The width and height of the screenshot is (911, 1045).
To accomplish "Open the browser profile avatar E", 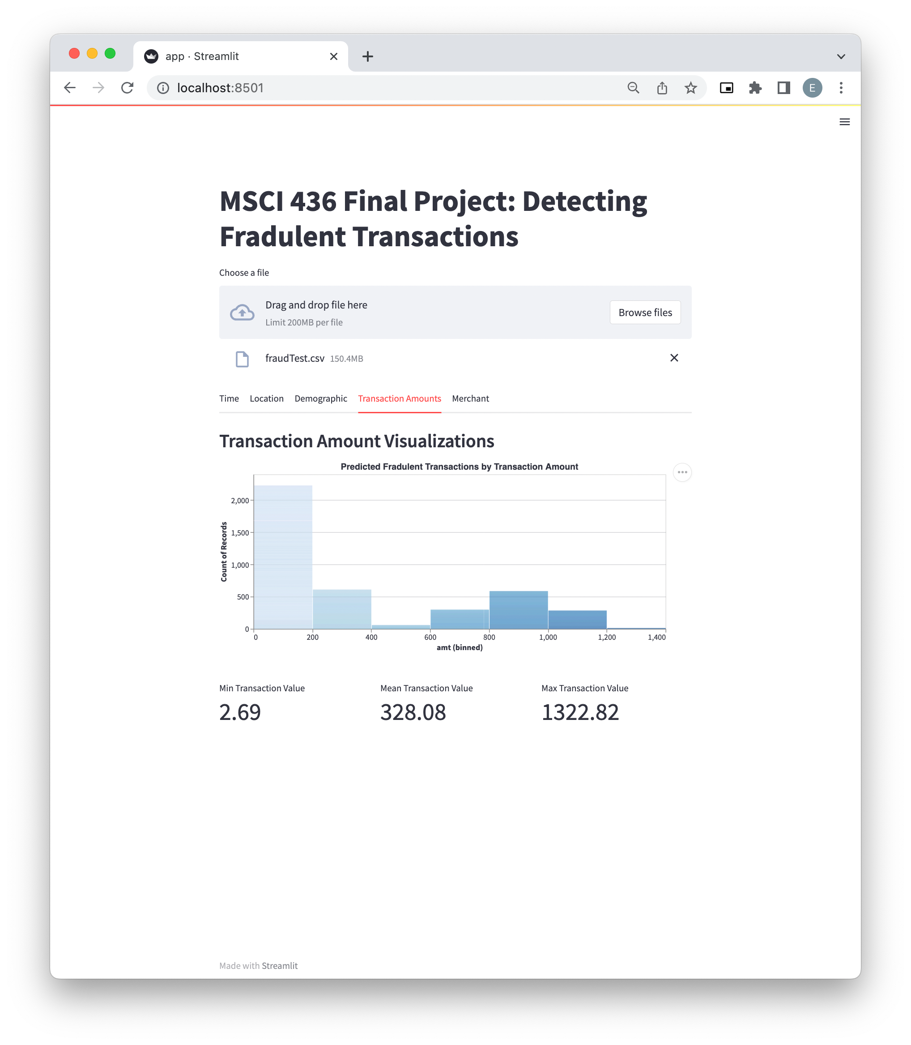I will (x=813, y=87).
